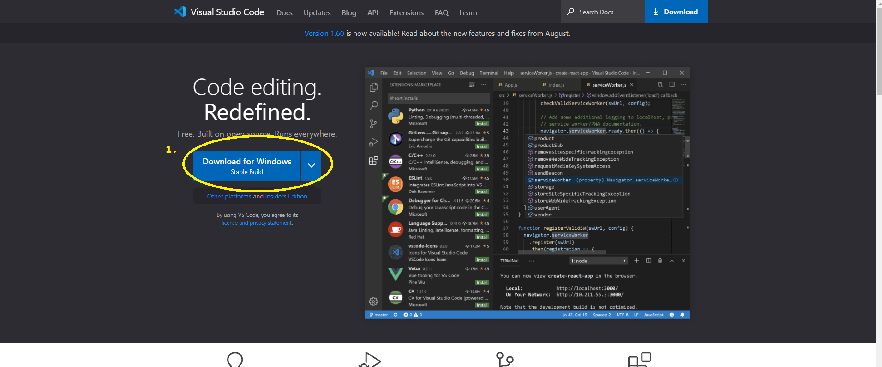Open Terminal menu in the editor screenshot
Image resolution: width=882 pixels, height=367 pixels.
(489, 73)
